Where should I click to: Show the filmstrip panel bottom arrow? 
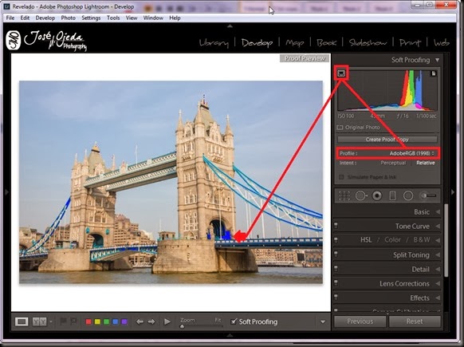(x=230, y=336)
